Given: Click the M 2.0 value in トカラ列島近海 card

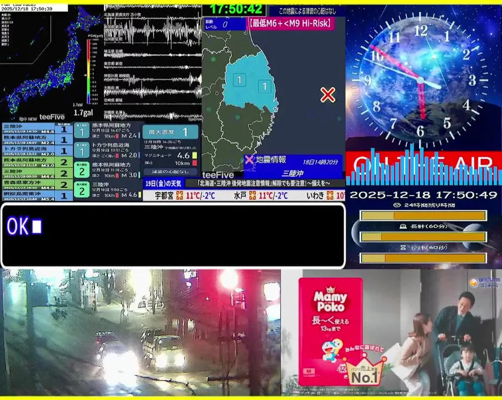Looking at the screenshot, I should click(129, 155).
